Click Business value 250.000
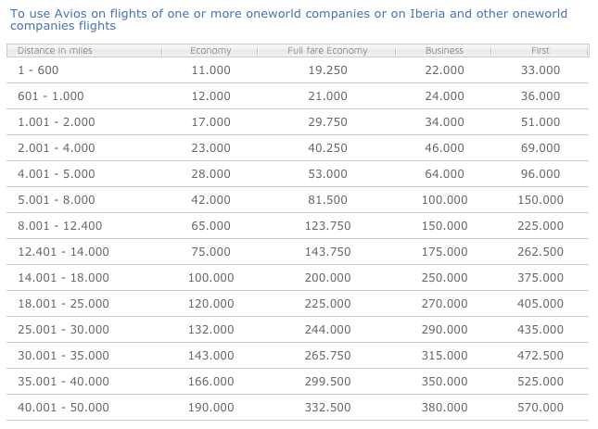This screenshot has width=598, height=429. point(444,278)
